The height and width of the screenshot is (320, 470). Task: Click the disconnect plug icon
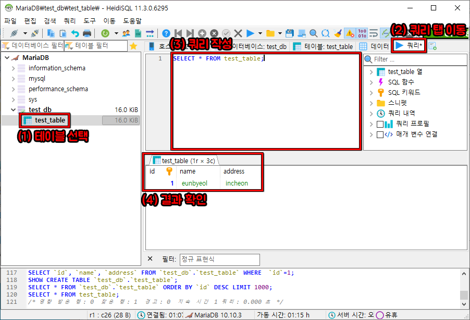coord(35,33)
